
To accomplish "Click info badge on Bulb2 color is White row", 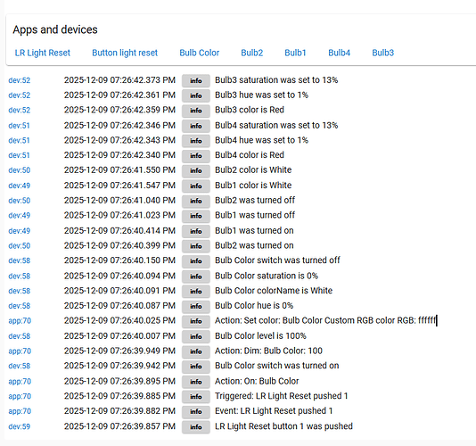I will click(x=196, y=170).
